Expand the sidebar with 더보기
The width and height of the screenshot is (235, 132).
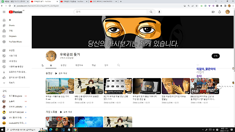click(x=12, y=83)
